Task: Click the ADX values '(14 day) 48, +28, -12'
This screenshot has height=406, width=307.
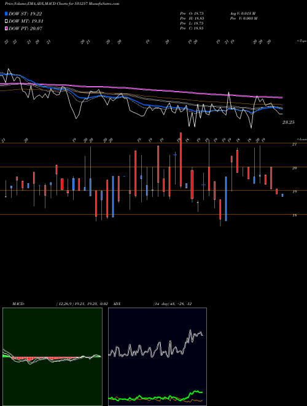Action: 173,304
